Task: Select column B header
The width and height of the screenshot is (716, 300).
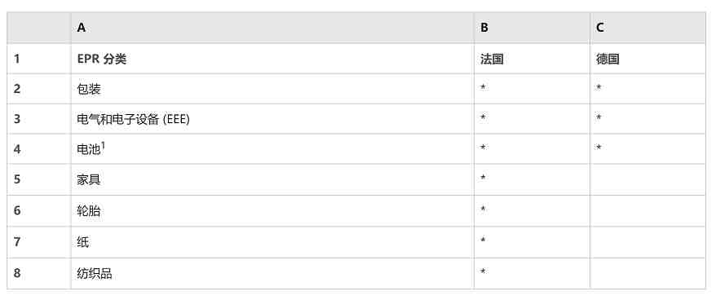Action: pos(532,28)
